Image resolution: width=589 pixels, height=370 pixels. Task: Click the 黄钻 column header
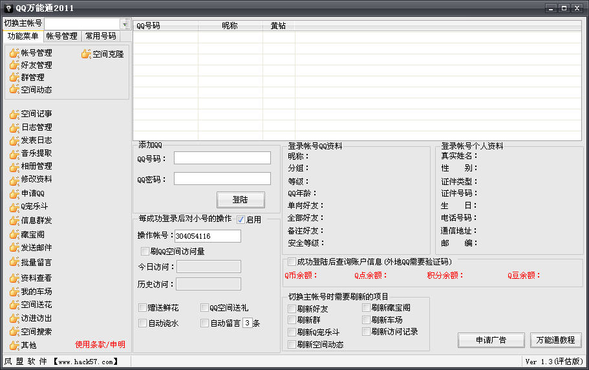(x=279, y=25)
